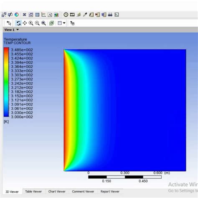This screenshot has width=198, height=198.
Task: Insert a coordinate frame via the toolbar
Action: point(24,15)
